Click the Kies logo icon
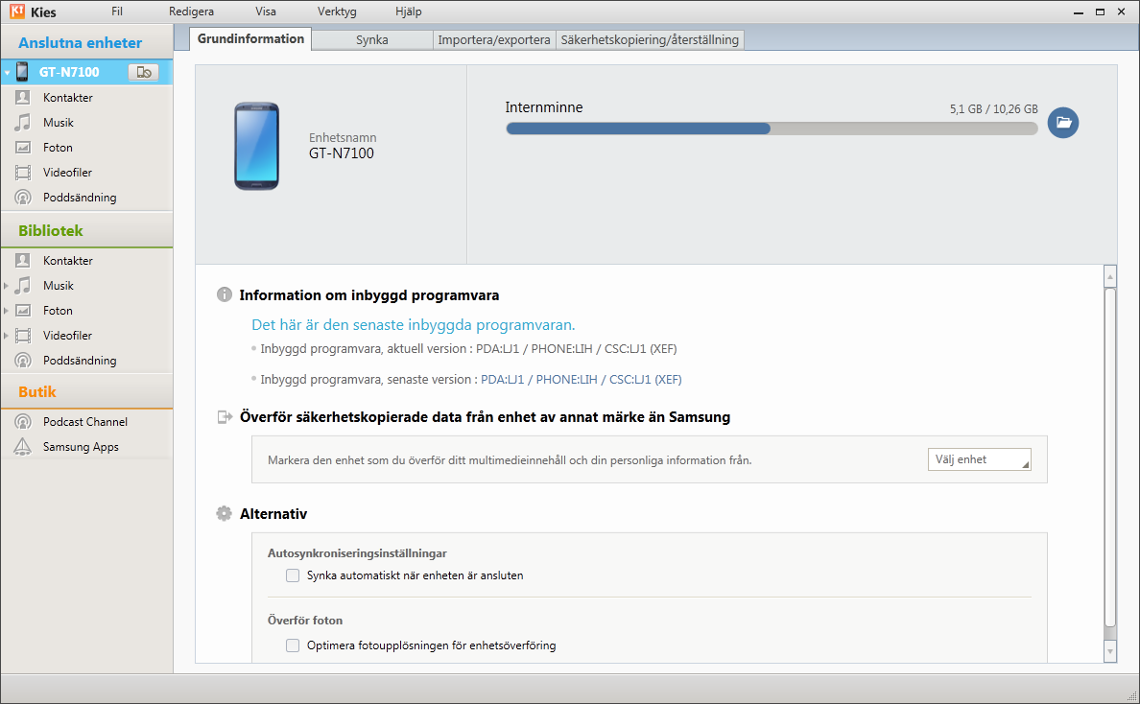Screen dimensions: 1140x704 [16, 12]
